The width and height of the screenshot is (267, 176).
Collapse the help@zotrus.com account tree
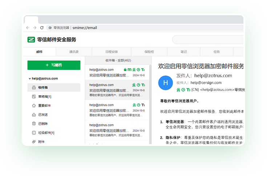(x=29, y=79)
